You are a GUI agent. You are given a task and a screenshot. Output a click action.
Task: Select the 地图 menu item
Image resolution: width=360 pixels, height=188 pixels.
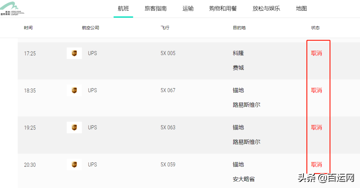[301, 9]
